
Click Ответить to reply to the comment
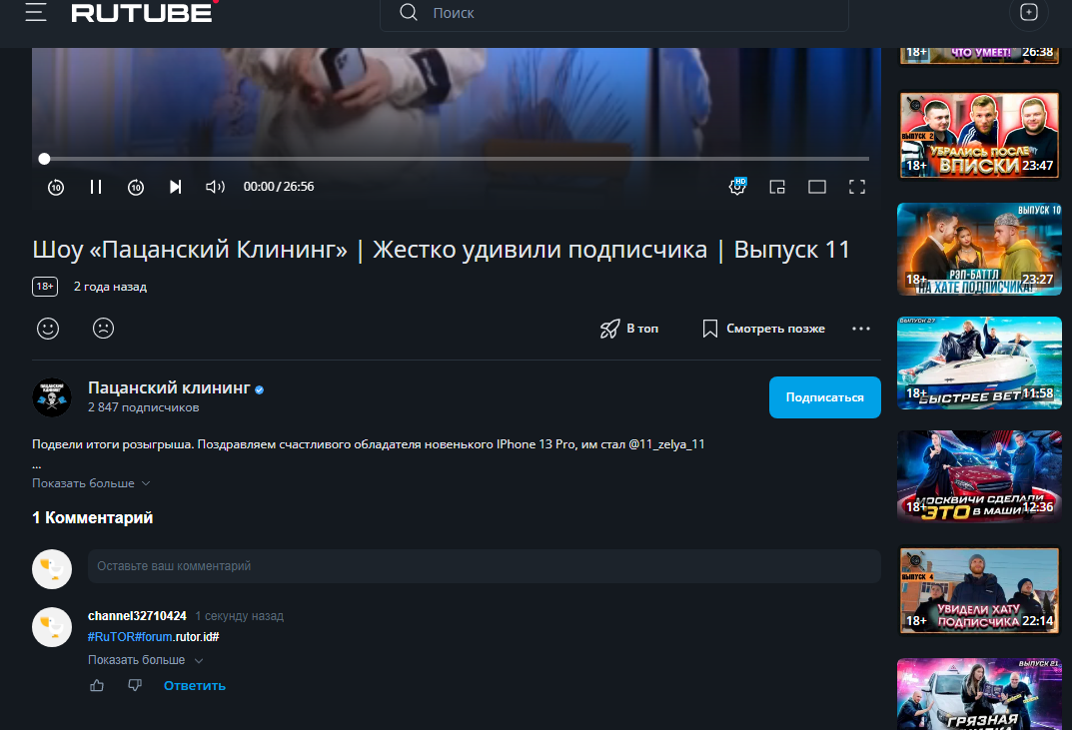pyautogui.click(x=194, y=686)
